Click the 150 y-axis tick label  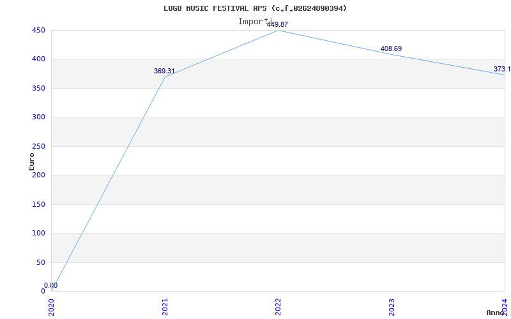(x=38, y=204)
